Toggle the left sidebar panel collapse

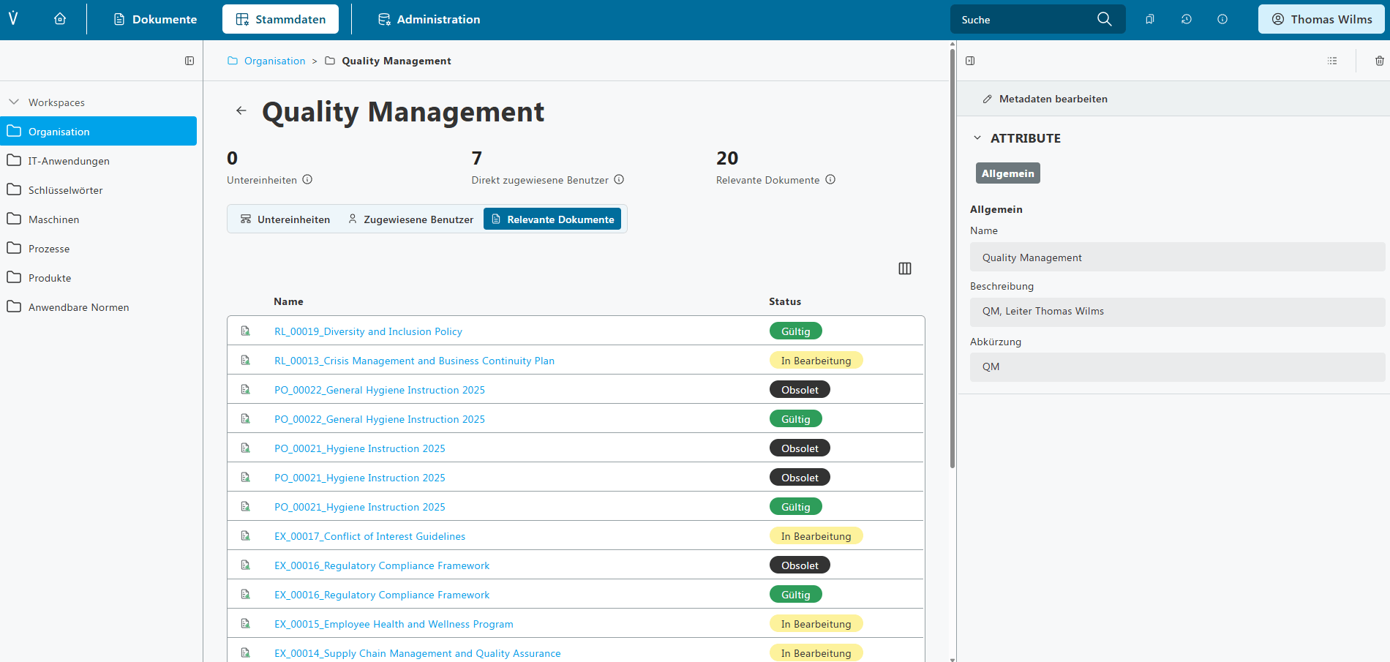pos(189,61)
